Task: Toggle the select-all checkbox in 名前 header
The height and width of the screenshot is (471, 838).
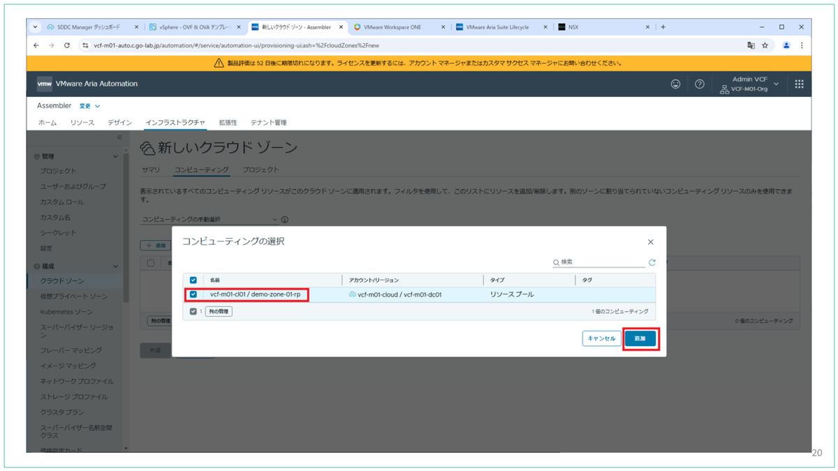Action: (193, 280)
